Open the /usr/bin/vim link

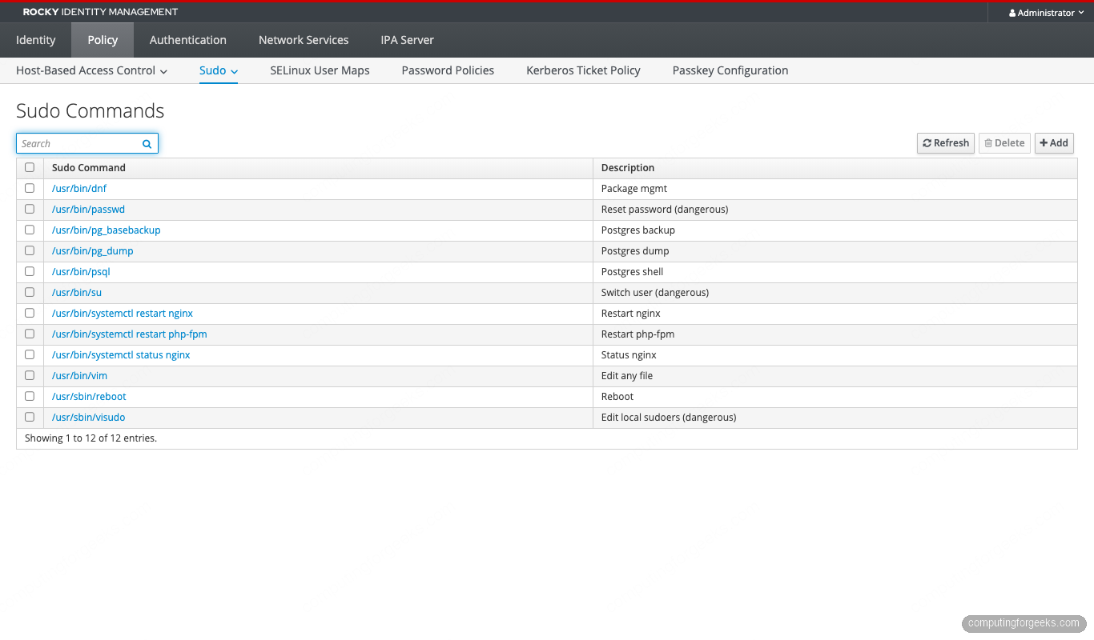click(x=79, y=376)
